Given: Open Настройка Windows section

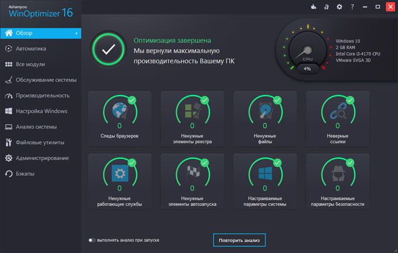Looking at the screenshot, I should 42,111.
